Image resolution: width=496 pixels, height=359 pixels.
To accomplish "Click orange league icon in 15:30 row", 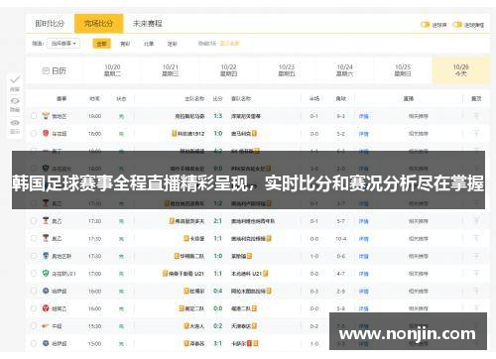I will 46,326.
